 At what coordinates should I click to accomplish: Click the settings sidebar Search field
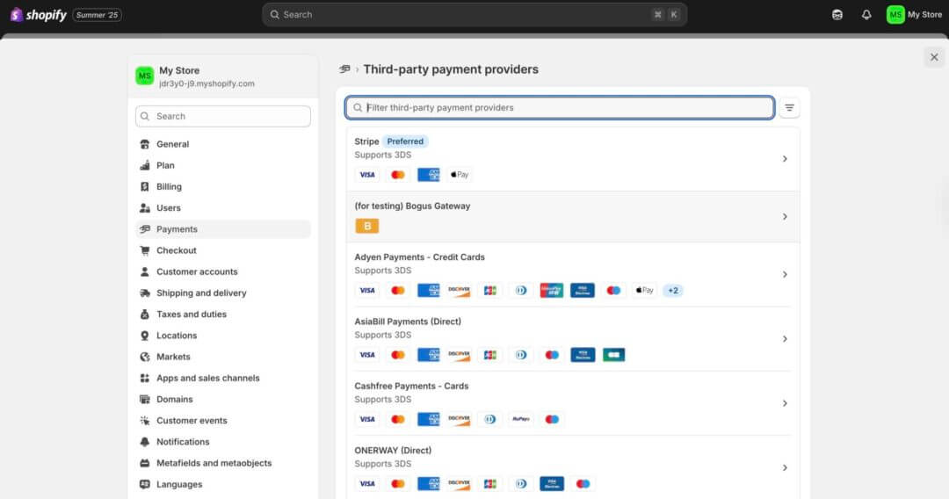223,116
